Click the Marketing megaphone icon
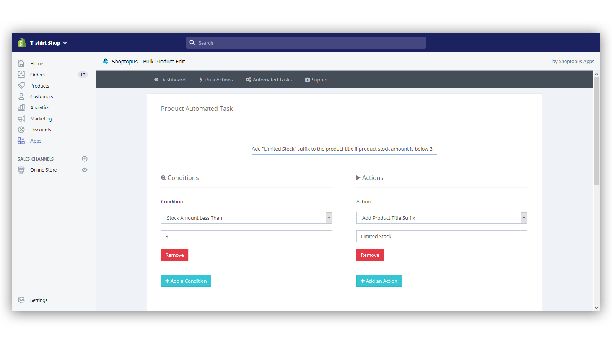The width and height of the screenshot is (612, 344). click(x=21, y=118)
